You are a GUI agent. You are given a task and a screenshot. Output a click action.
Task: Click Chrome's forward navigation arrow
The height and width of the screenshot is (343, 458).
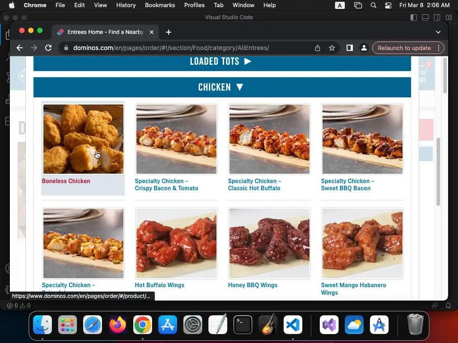click(x=34, y=48)
